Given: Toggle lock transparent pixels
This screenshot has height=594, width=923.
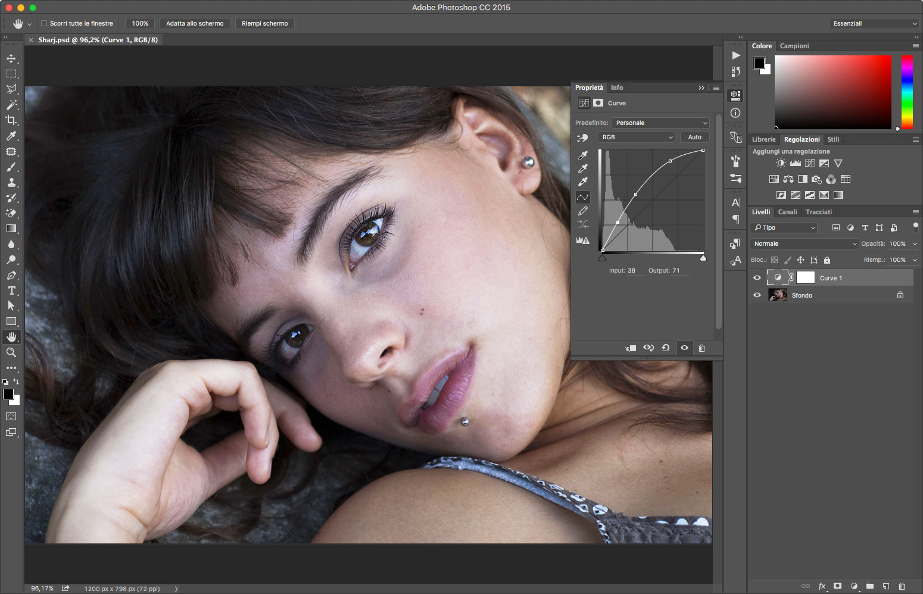Looking at the screenshot, I should coord(774,260).
